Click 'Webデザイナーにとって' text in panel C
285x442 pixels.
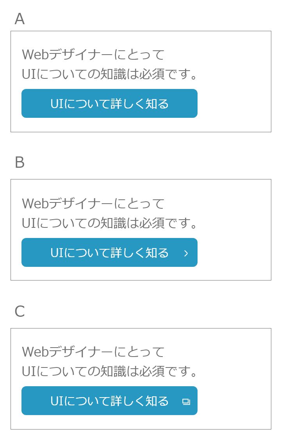click(93, 352)
